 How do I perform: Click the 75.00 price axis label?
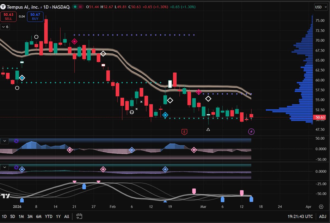(320, 21)
